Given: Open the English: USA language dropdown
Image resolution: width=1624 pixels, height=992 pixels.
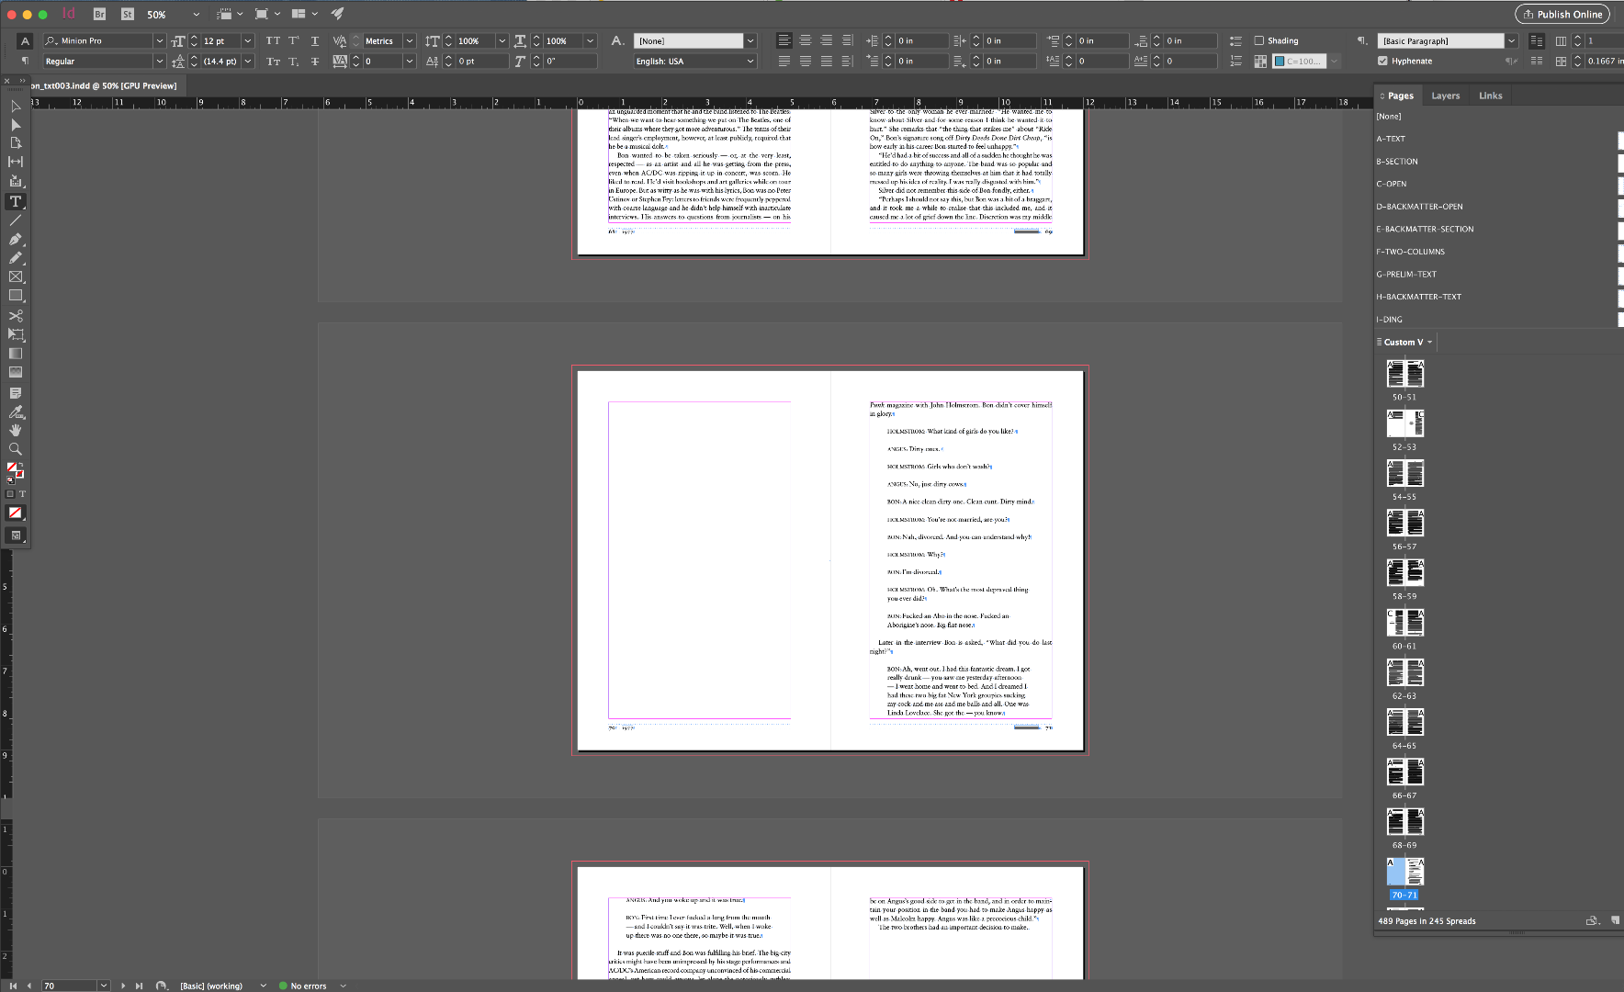Looking at the screenshot, I should (750, 61).
